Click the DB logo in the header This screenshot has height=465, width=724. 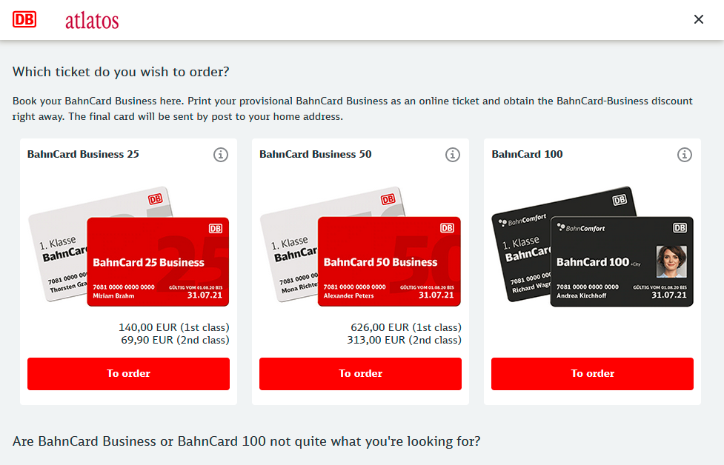pos(24,20)
